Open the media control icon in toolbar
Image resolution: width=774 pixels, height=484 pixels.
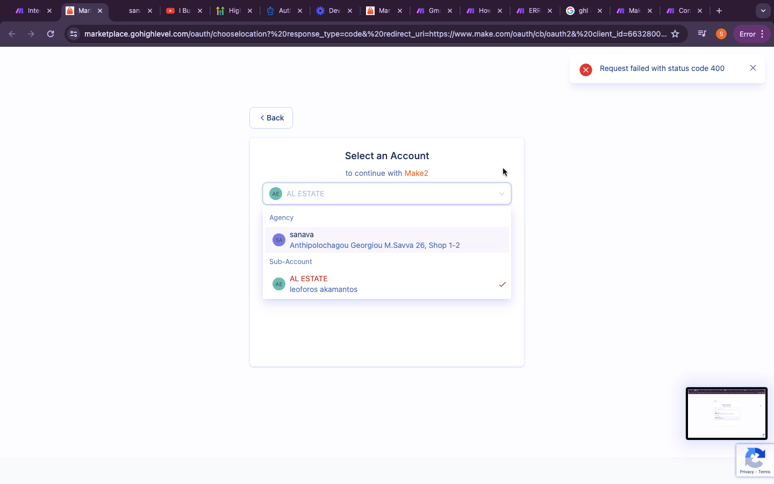tap(702, 34)
